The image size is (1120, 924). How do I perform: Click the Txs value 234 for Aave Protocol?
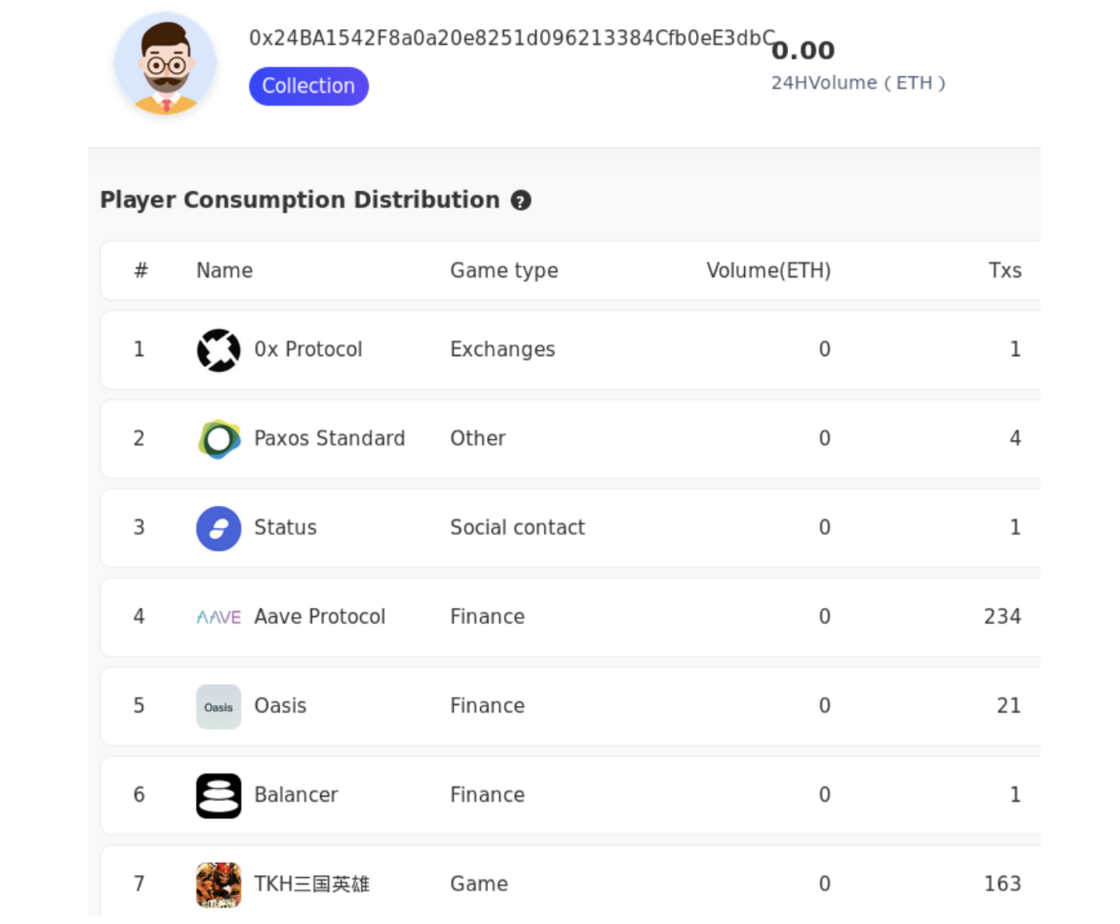[x=1002, y=617]
